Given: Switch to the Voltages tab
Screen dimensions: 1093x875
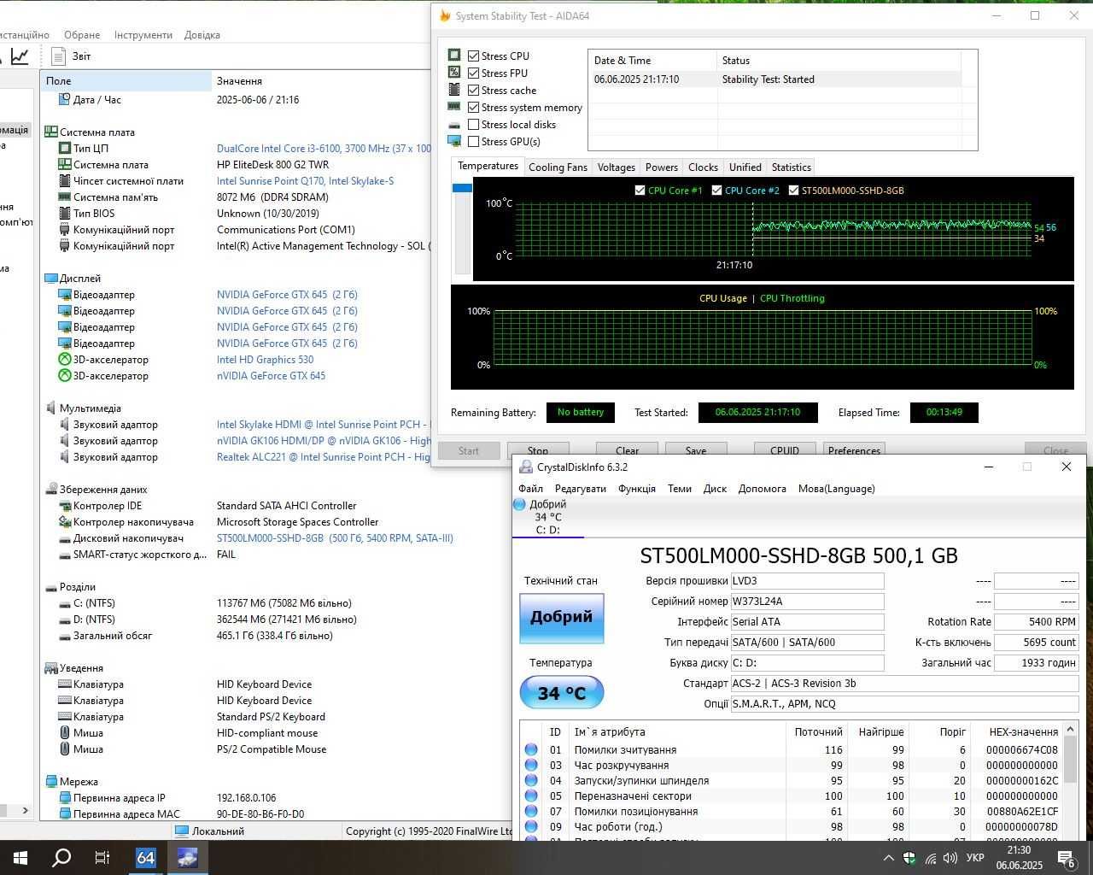Looking at the screenshot, I should tap(617, 167).
